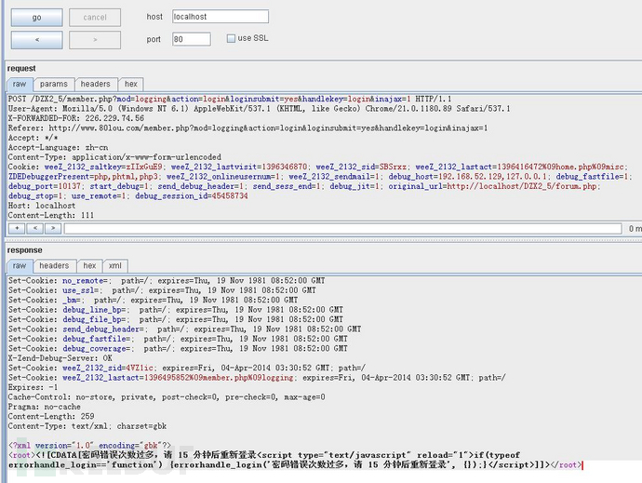
Task: Click debug_session_id=45458734 cookie value
Action: click(x=192, y=195)
